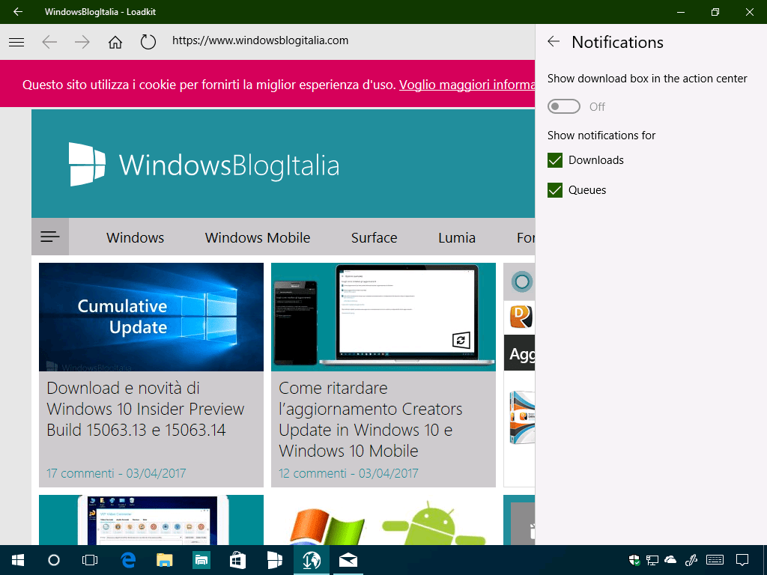Open Task View in taskbar
Image resolution: width=767 pixels, height=575 pixels.
pos(90,560)
